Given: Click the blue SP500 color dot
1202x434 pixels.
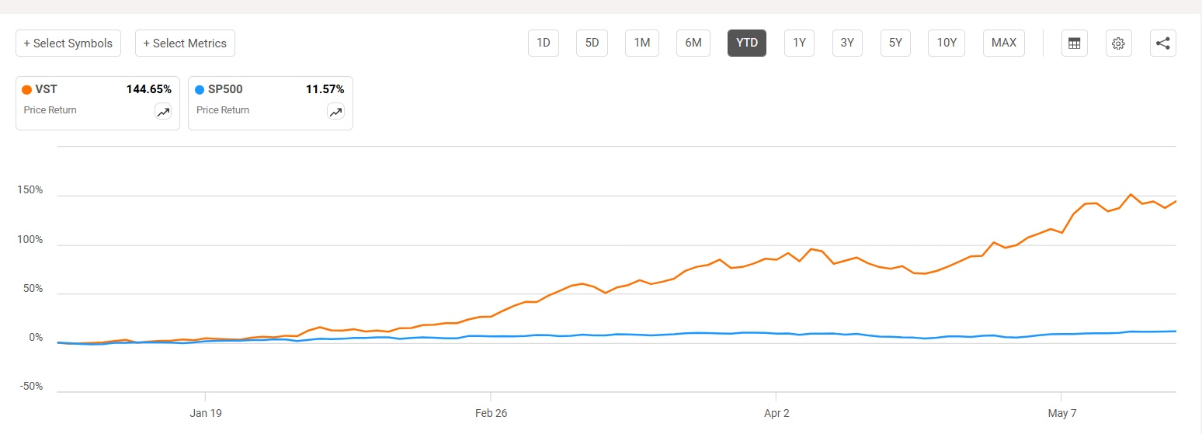Looking at the screenshot, I should point(200,90).
